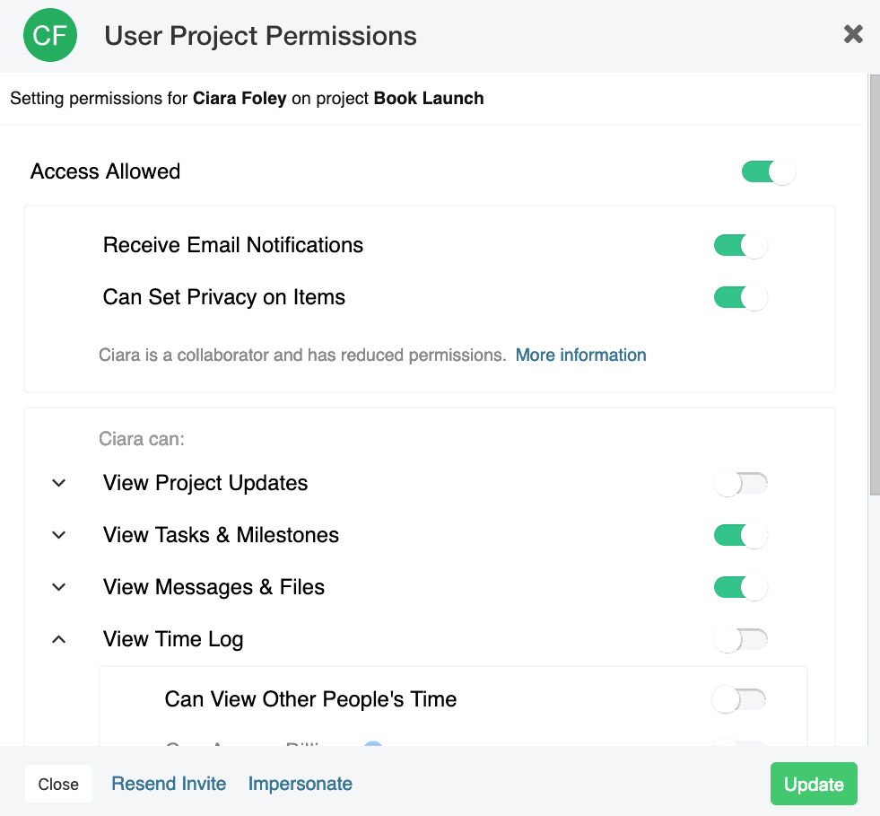Click the Impersonate link
The height and width of the screenshot is (816, 880).
[301, 784]
